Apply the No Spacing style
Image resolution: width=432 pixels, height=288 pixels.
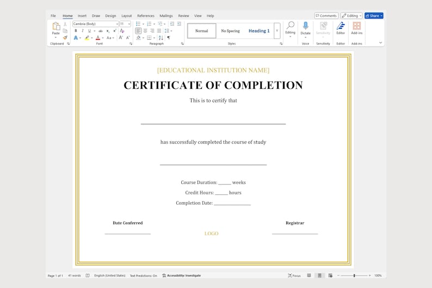coord(230,30)
